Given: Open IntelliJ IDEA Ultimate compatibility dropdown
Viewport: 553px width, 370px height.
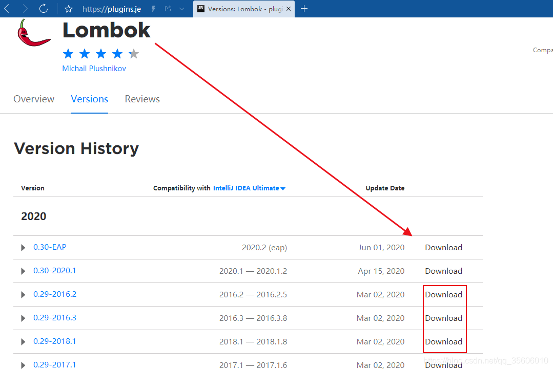Looking at the screenshot, I should (249, 188).
